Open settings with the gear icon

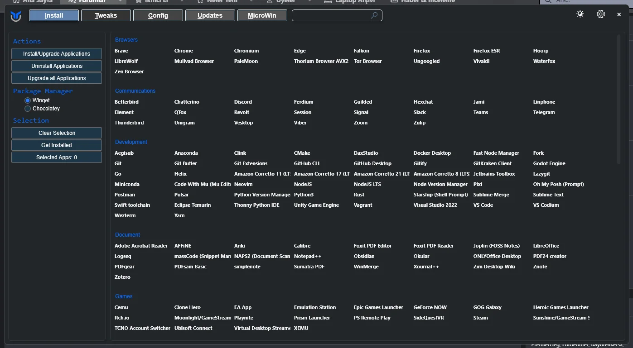[x=601, y=14]
